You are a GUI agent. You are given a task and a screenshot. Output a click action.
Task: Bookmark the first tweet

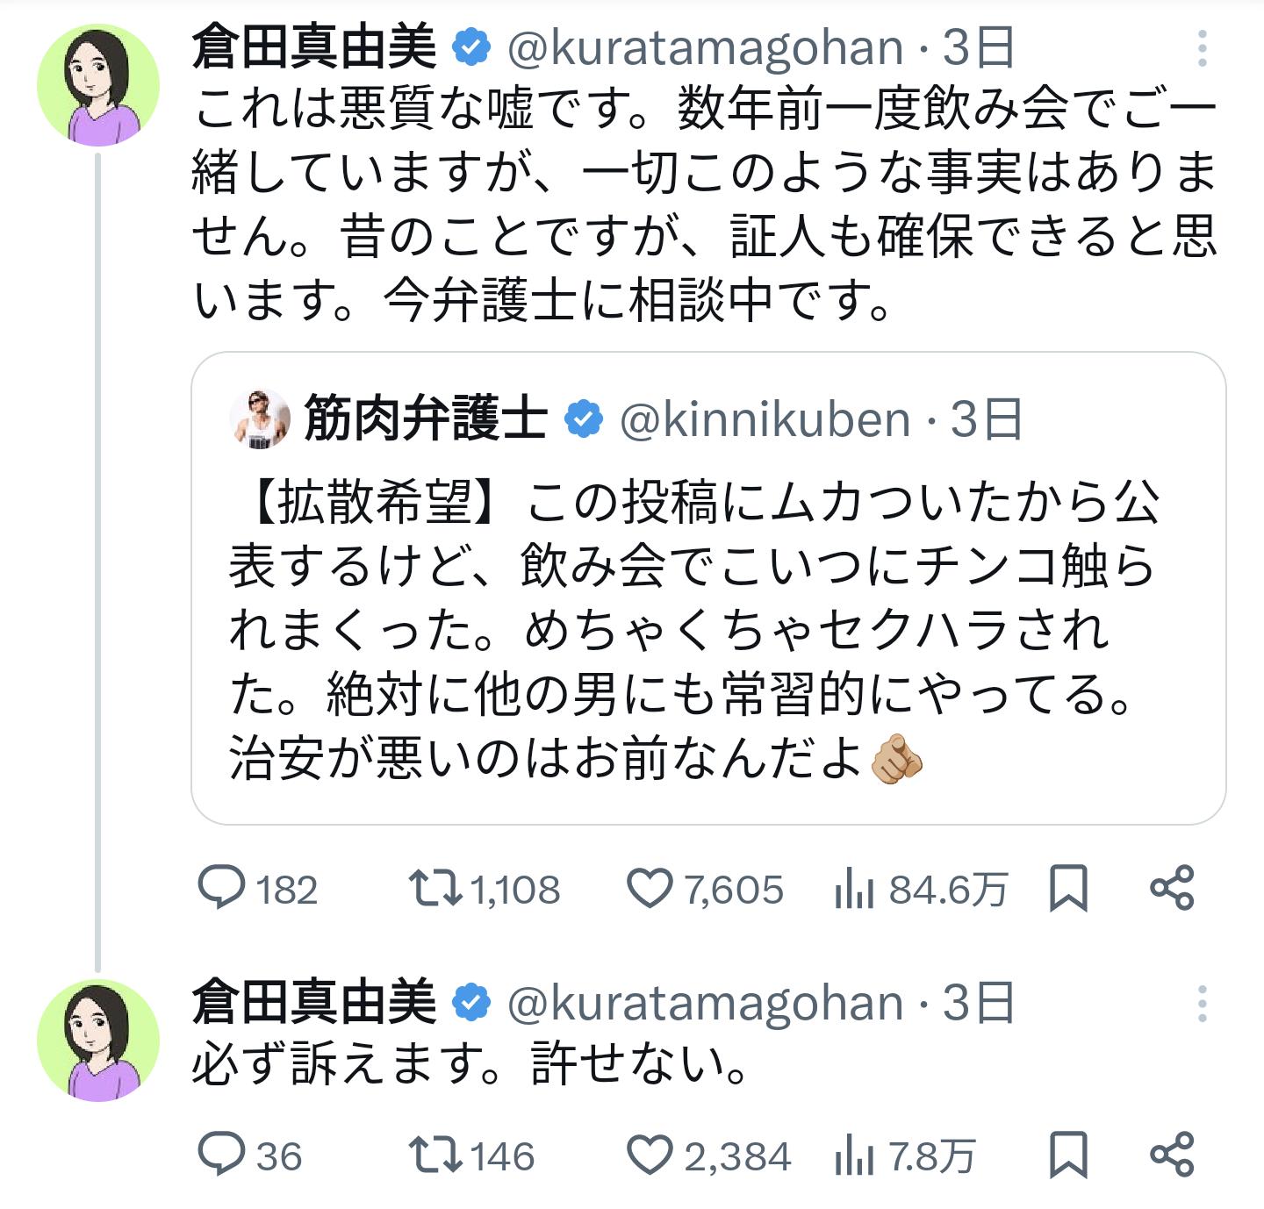[x=1068, y=888]
